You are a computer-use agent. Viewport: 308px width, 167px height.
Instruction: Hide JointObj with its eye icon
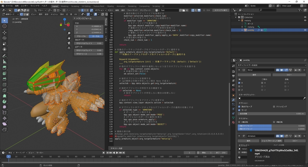tap(305, 30)
